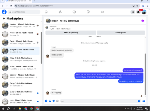The width and height of the screenshot is (150, 111).
Task: Open Ciara's 3 Beds 2 Baths conversation
Action: [20, 93]
